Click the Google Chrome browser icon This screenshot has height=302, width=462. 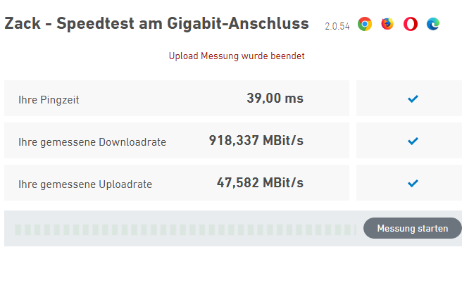365,24
